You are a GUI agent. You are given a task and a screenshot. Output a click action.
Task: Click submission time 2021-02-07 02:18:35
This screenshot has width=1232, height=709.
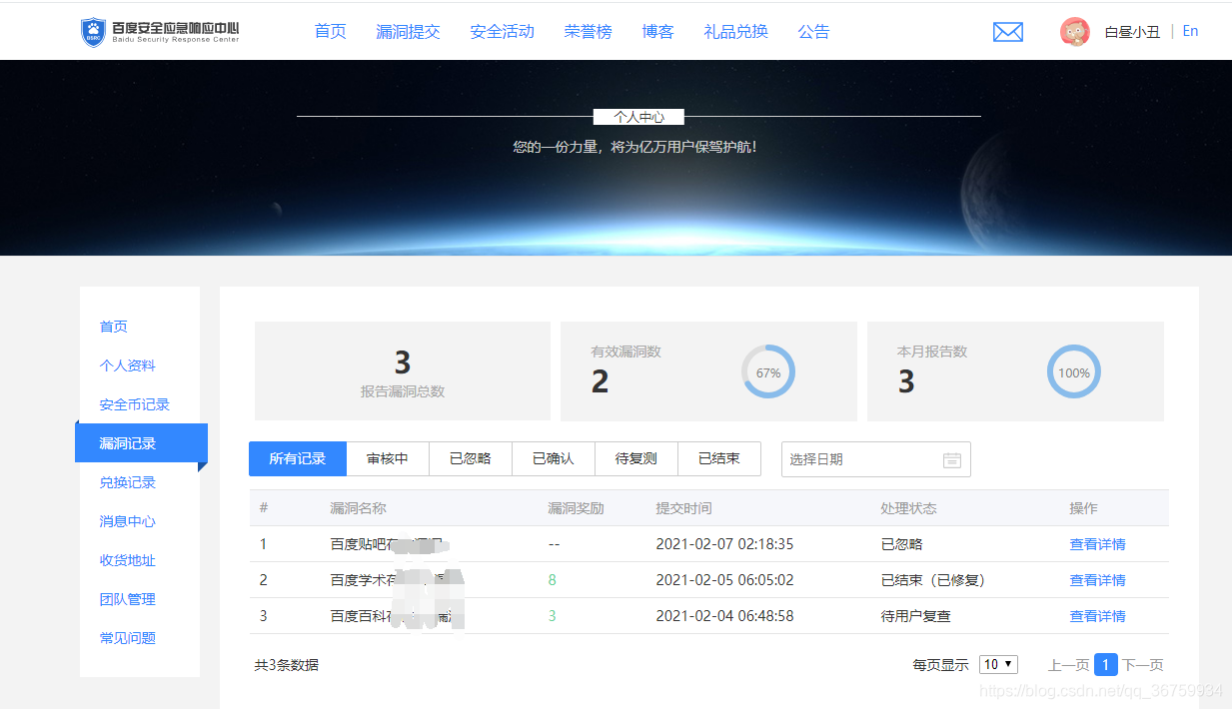[724, 544]
